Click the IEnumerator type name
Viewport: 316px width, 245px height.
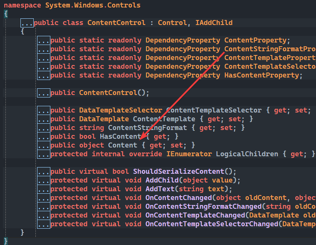tap(189, 154)
